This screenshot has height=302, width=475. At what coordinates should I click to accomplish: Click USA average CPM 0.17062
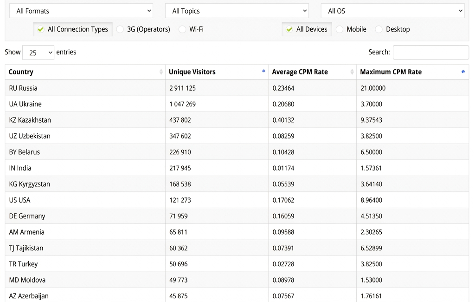pyautogui.click(x=283, y=200)
